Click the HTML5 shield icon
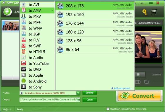This screenshot has height=112, width=165. tap(24, 52)
